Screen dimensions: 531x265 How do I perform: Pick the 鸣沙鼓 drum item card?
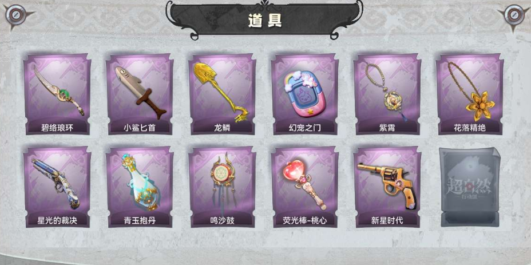pos(222,187)
